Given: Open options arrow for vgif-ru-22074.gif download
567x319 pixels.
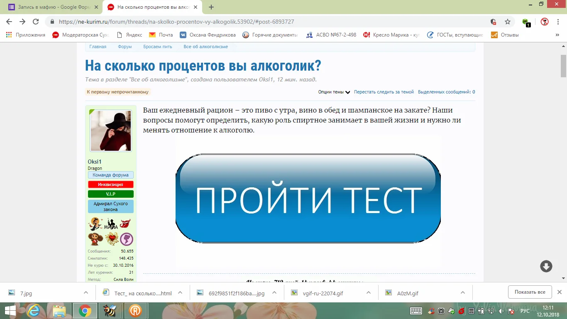Looking at the screenshot, I should (369, 292).
